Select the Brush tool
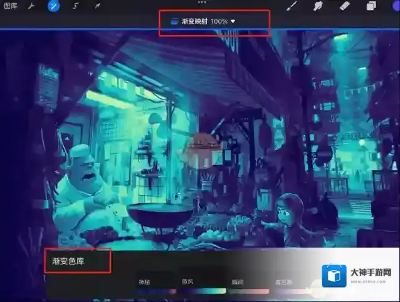400x302 pixels. pos(292,6)
